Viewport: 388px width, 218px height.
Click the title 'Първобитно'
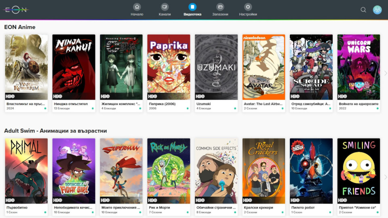tap(17, 208)
